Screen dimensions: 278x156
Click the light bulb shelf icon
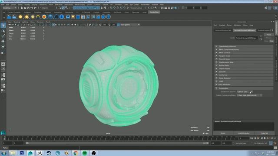(73, 17)
